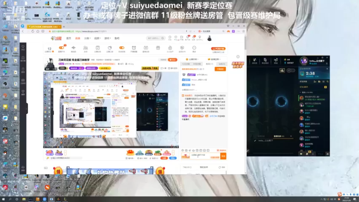The image size is (359, 202).
Task: Click the Douyu chat input field
Action: pos(205,155)
